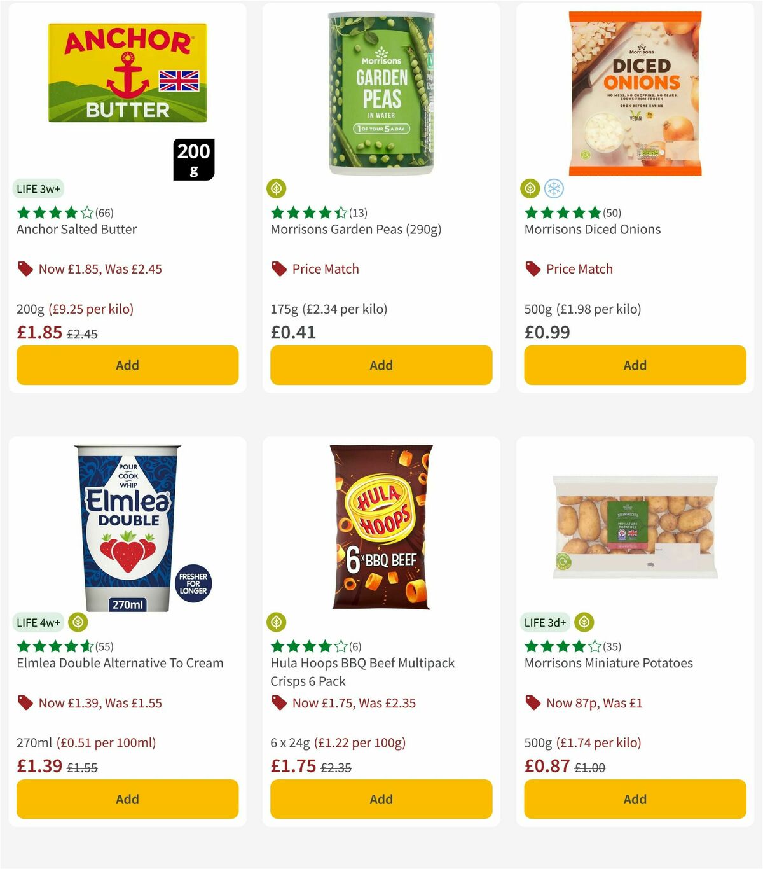The height and width of the screenshot is (869, 763).
Task: Click the LIFE 3w+ badge on Anchor Butter
Action: (38, 188)
